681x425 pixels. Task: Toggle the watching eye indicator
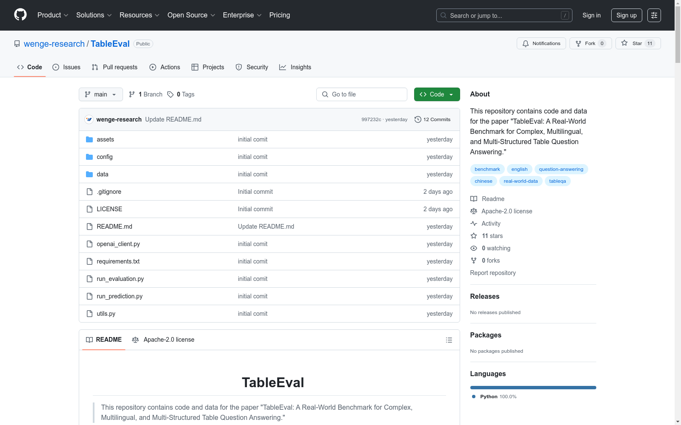pos(473,248)
